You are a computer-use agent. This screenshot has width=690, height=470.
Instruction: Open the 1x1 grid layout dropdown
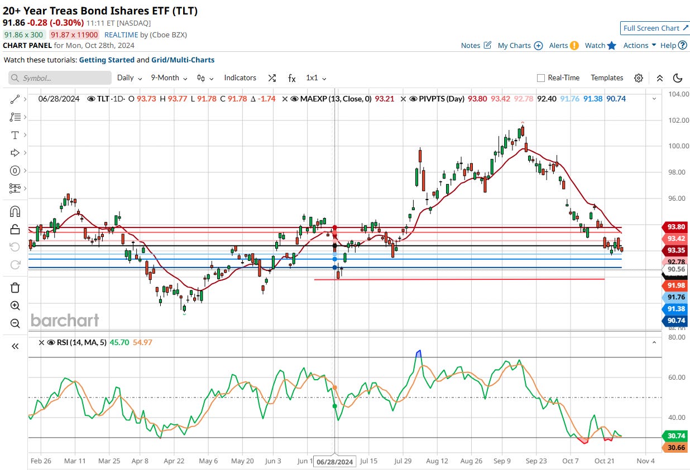(x=316, y=78)
